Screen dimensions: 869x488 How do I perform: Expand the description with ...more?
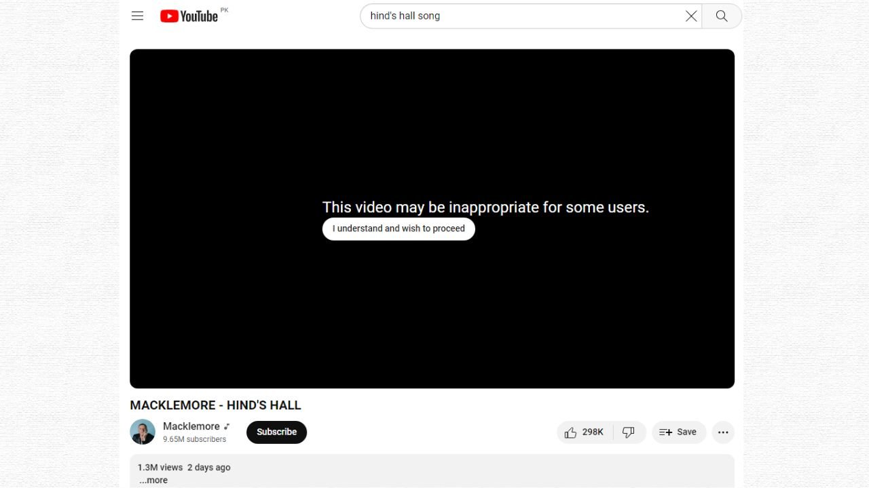(x=153, y=480)
